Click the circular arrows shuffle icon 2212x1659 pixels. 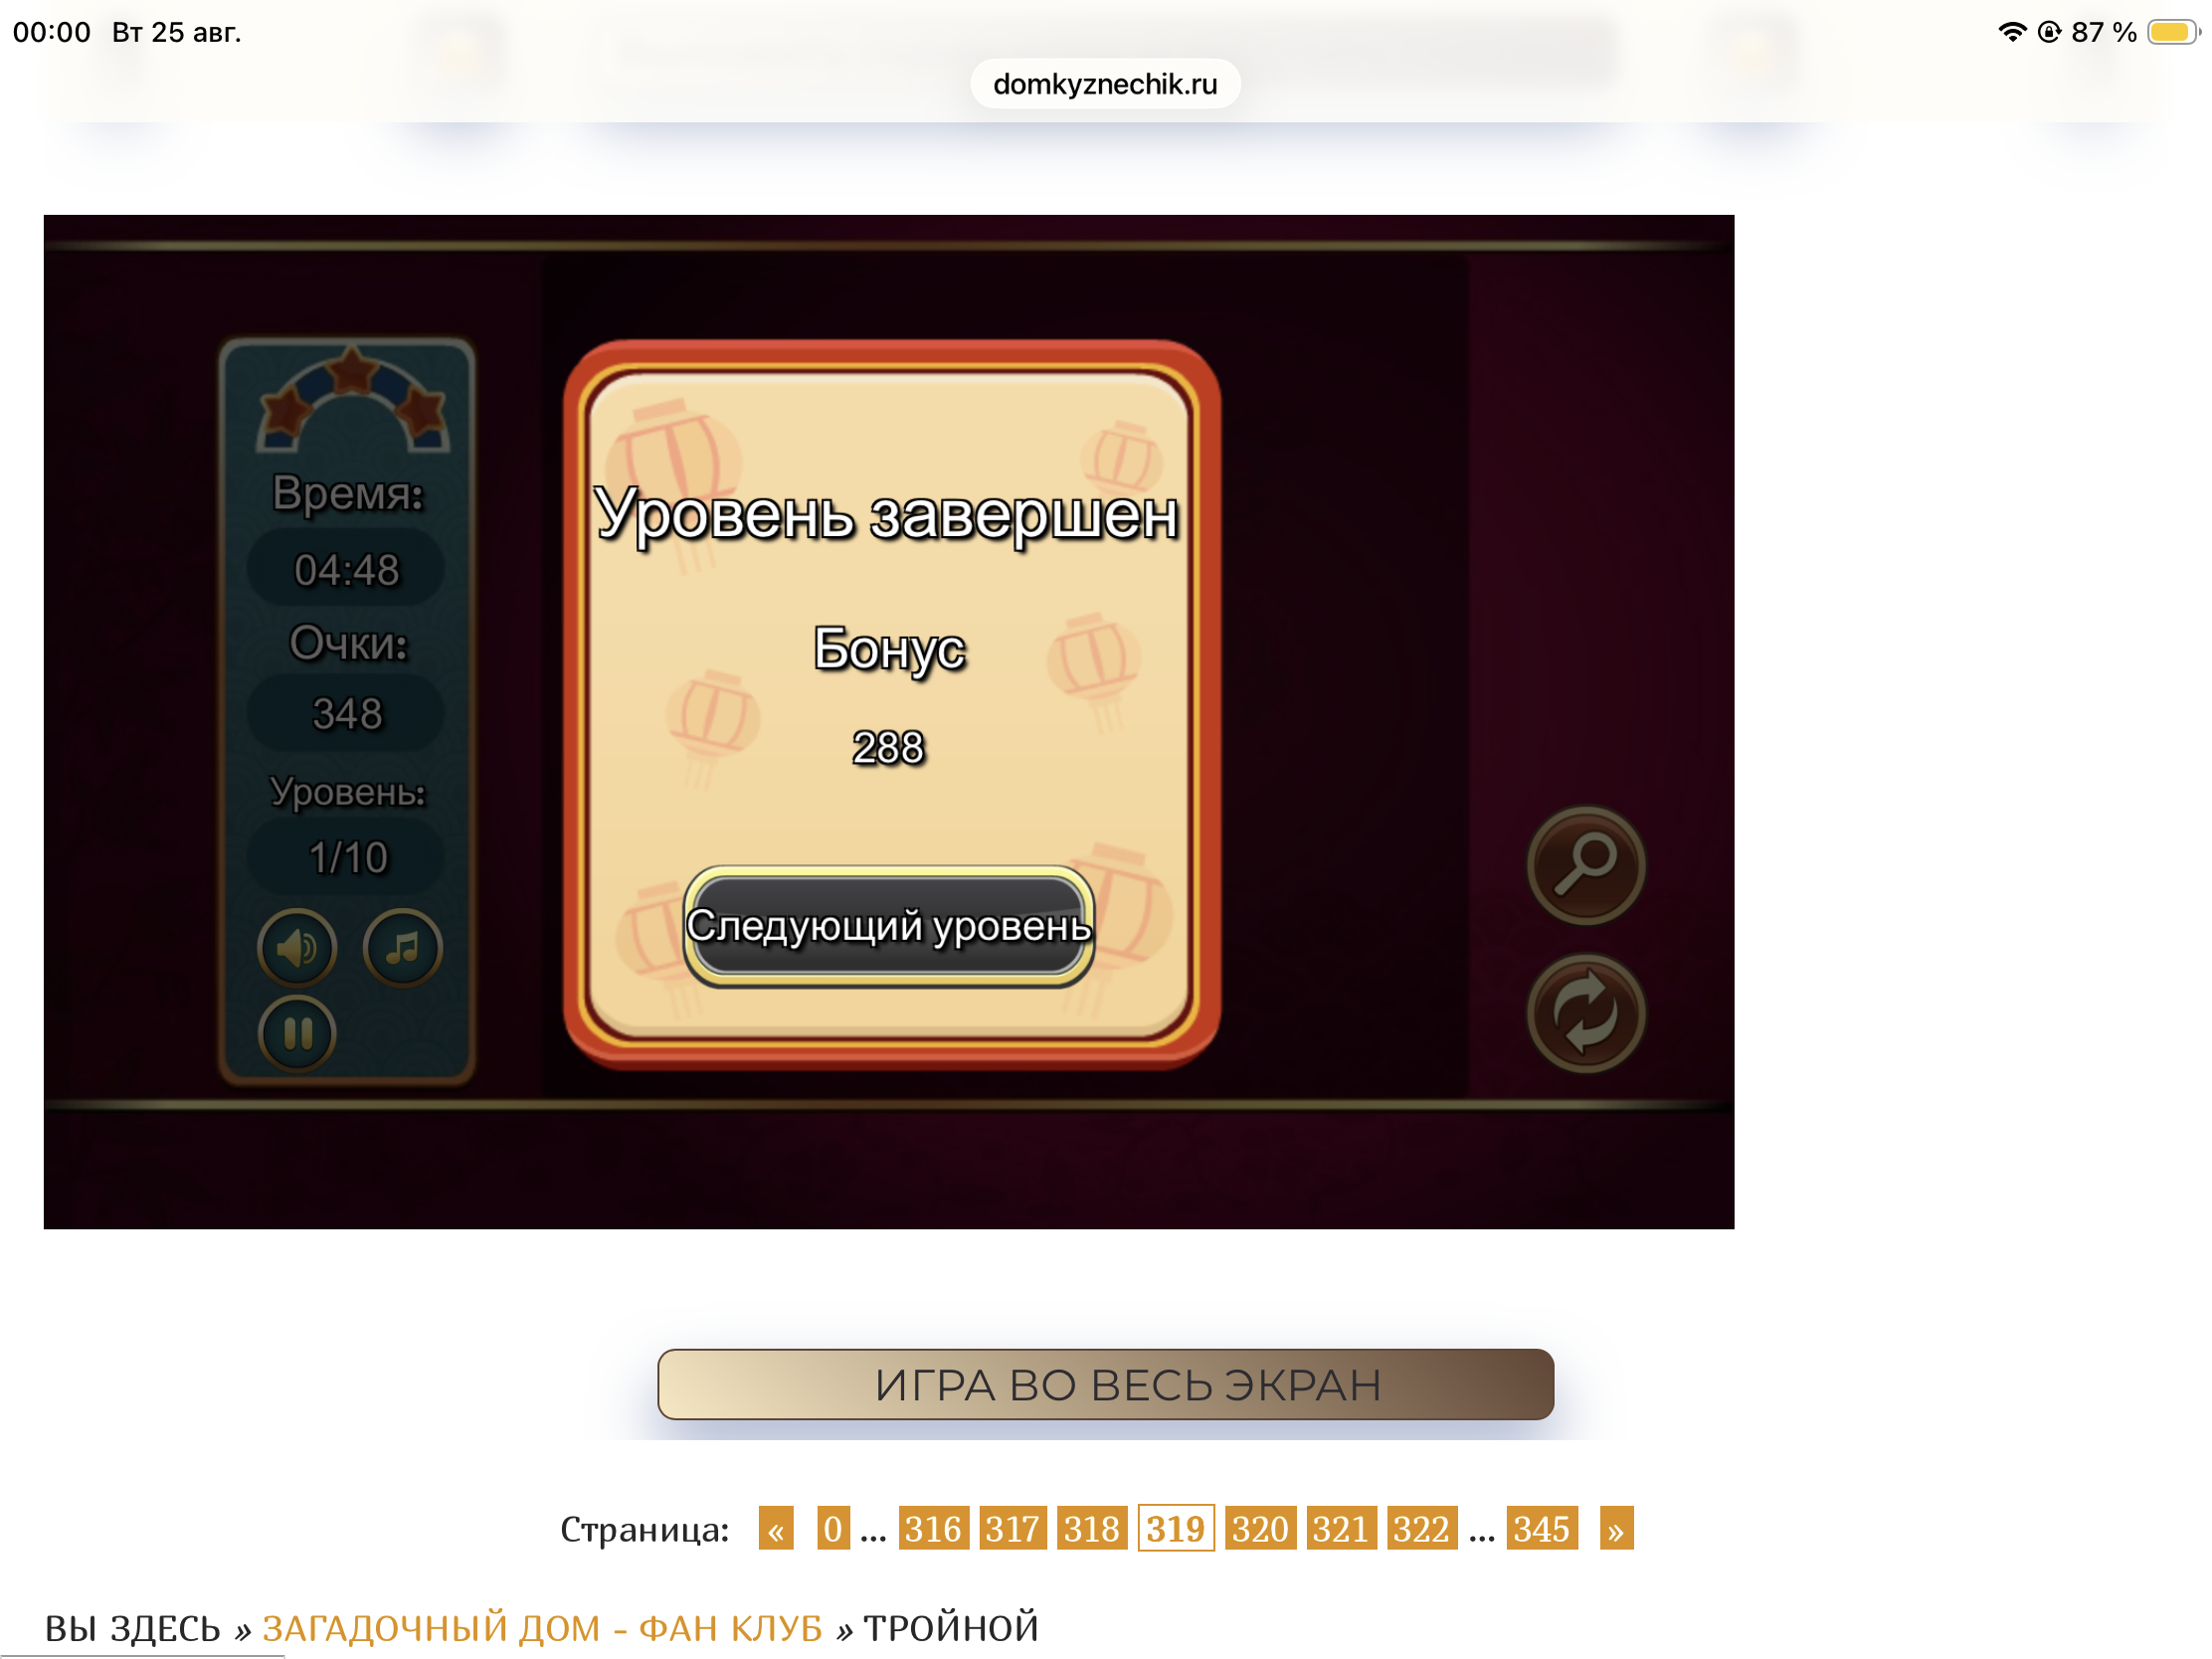[1586, 1014]
